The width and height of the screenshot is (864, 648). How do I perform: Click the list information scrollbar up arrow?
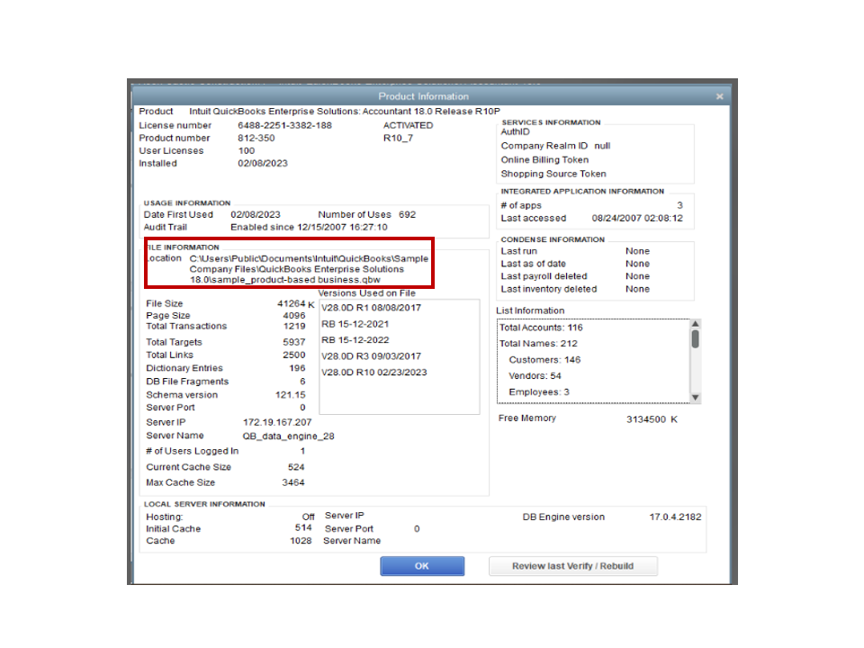point(696,324)
